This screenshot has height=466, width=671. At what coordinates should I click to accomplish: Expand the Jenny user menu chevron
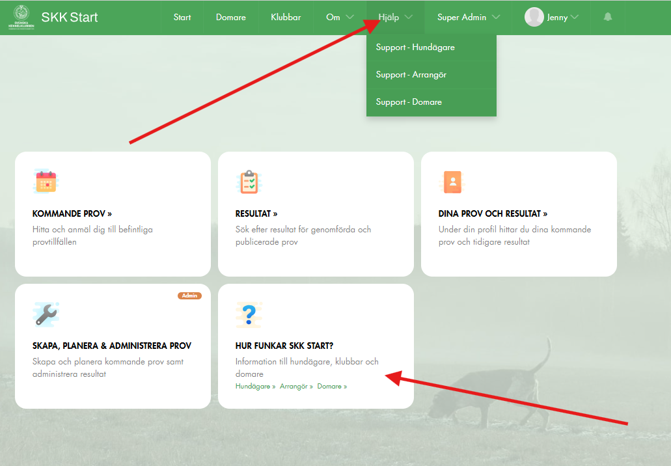pyautogui.click(x=574, y=18)
